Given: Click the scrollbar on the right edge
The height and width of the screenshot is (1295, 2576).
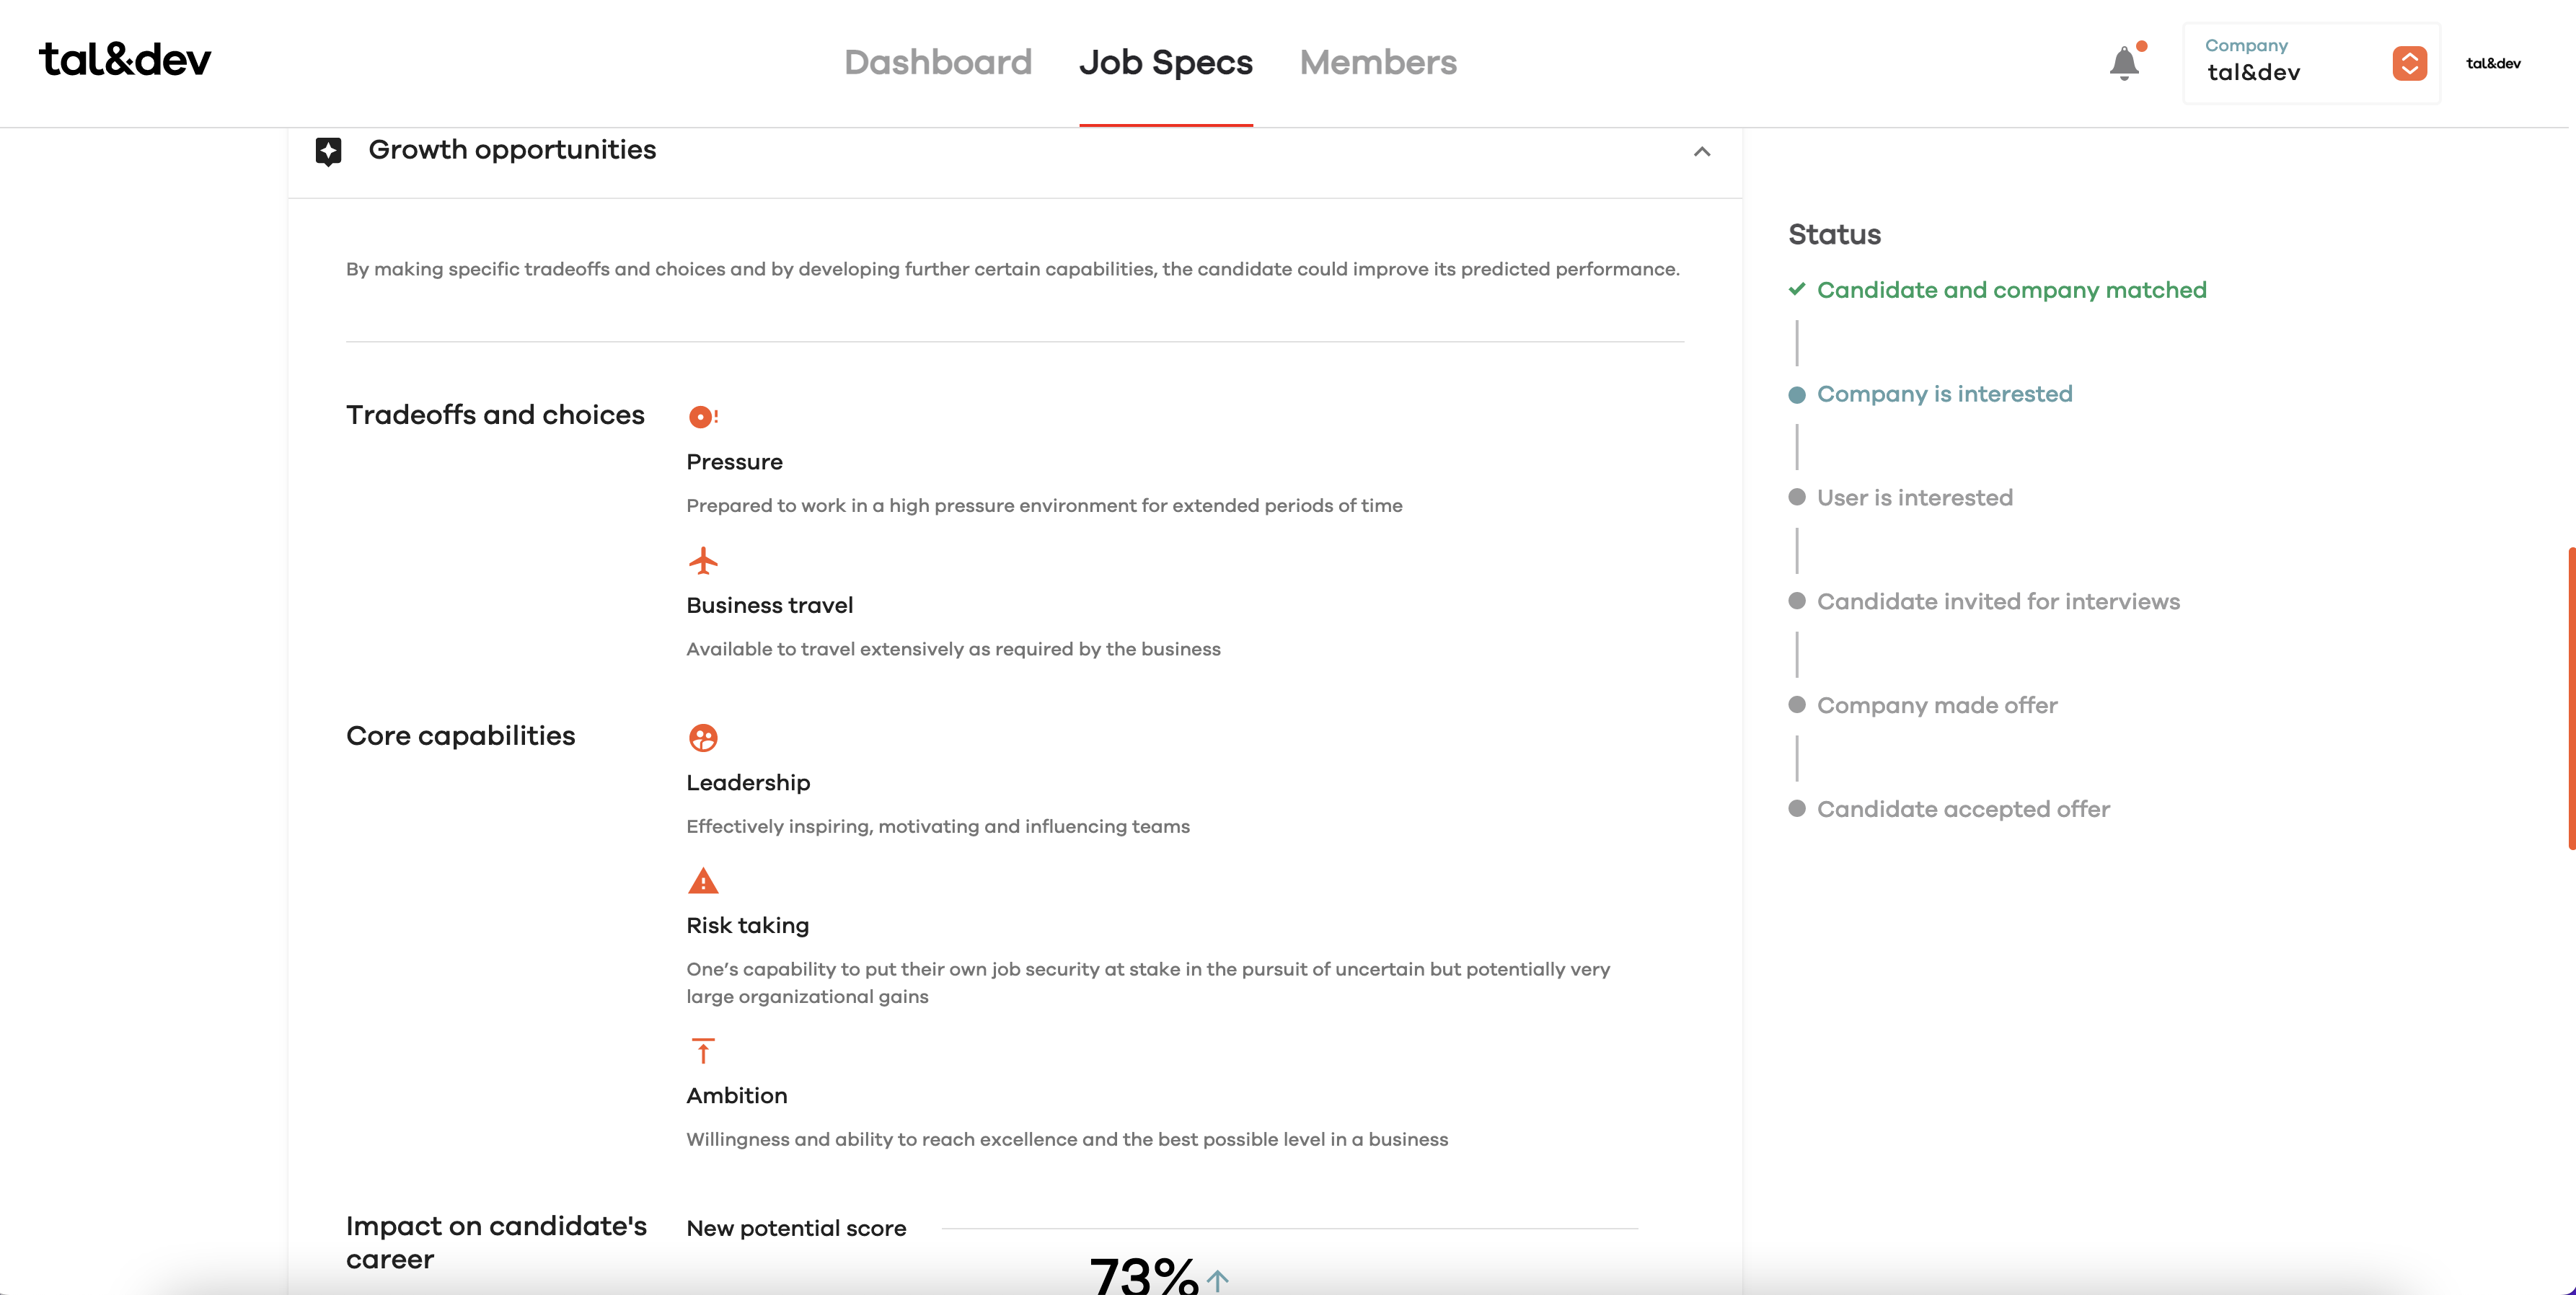Looking at the screenshot, I should pyautogui.click(x=2570, y=700).
